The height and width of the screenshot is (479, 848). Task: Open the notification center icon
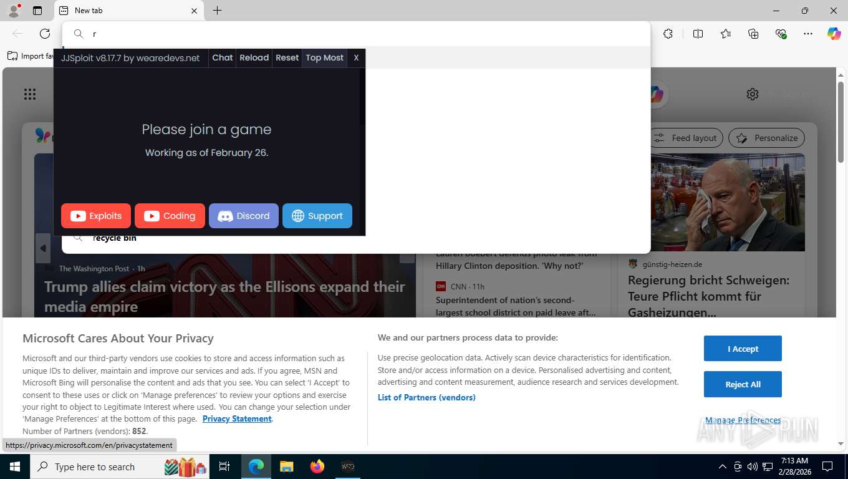[827, 467]
